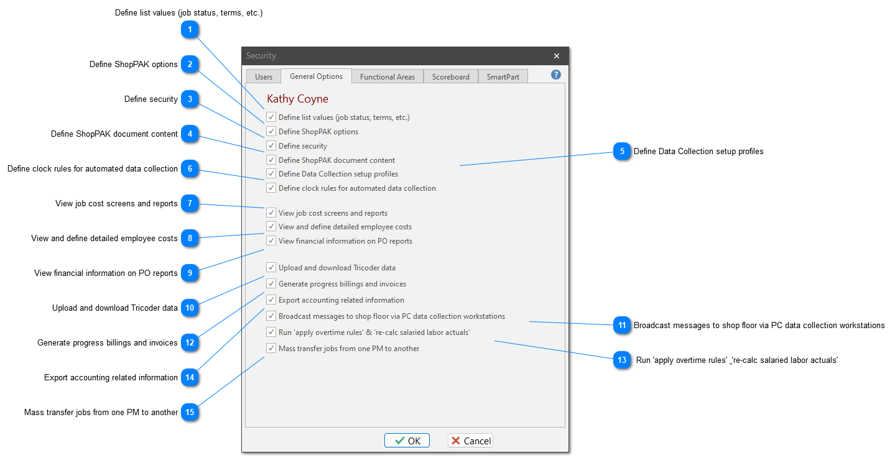Image resolution: width=895 pixels, height=458 pixels.
Task: Toggle Mass transfer jobs between PMs checkbox
Action: pos(271,349)
